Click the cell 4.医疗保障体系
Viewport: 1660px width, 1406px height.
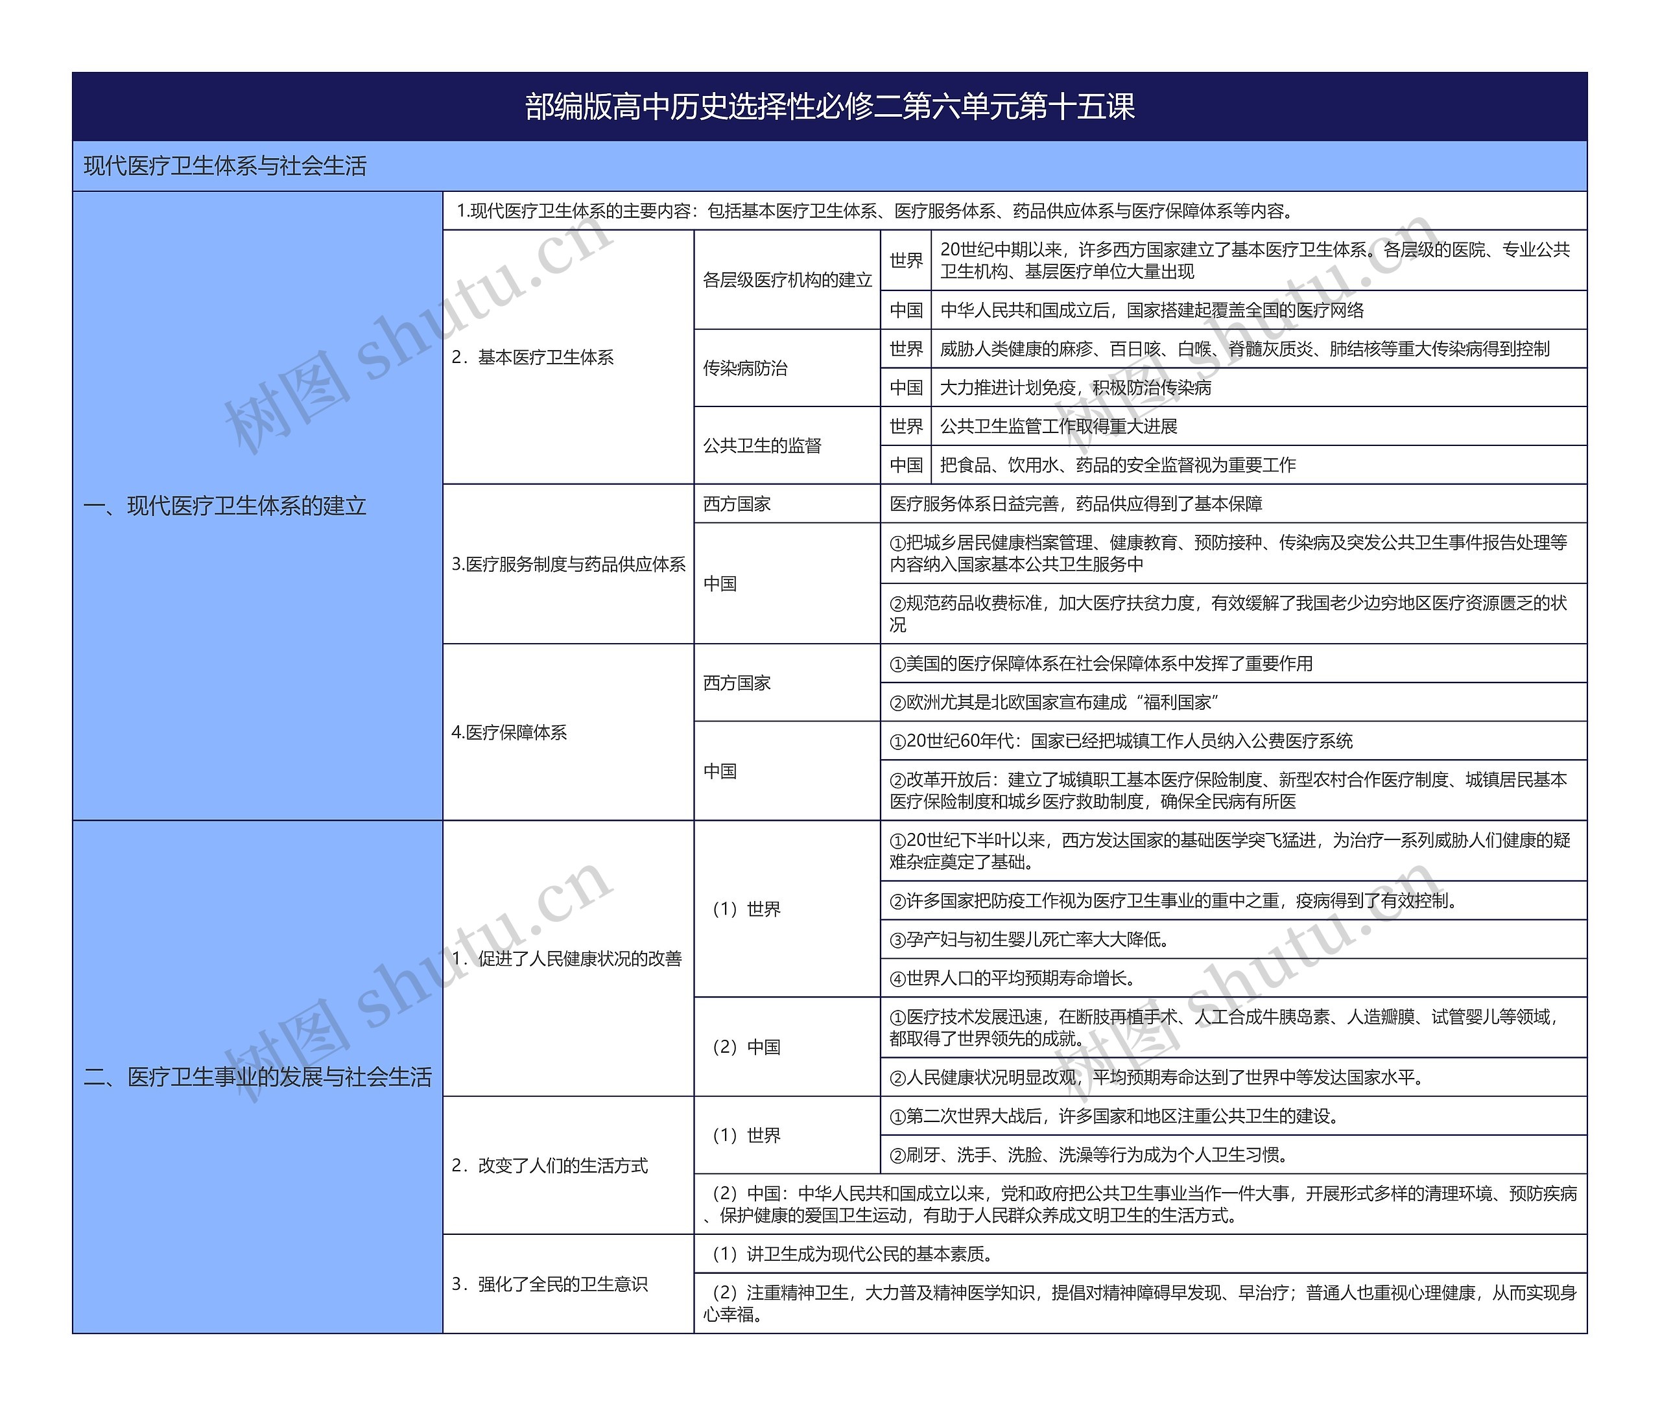point(569,732)
